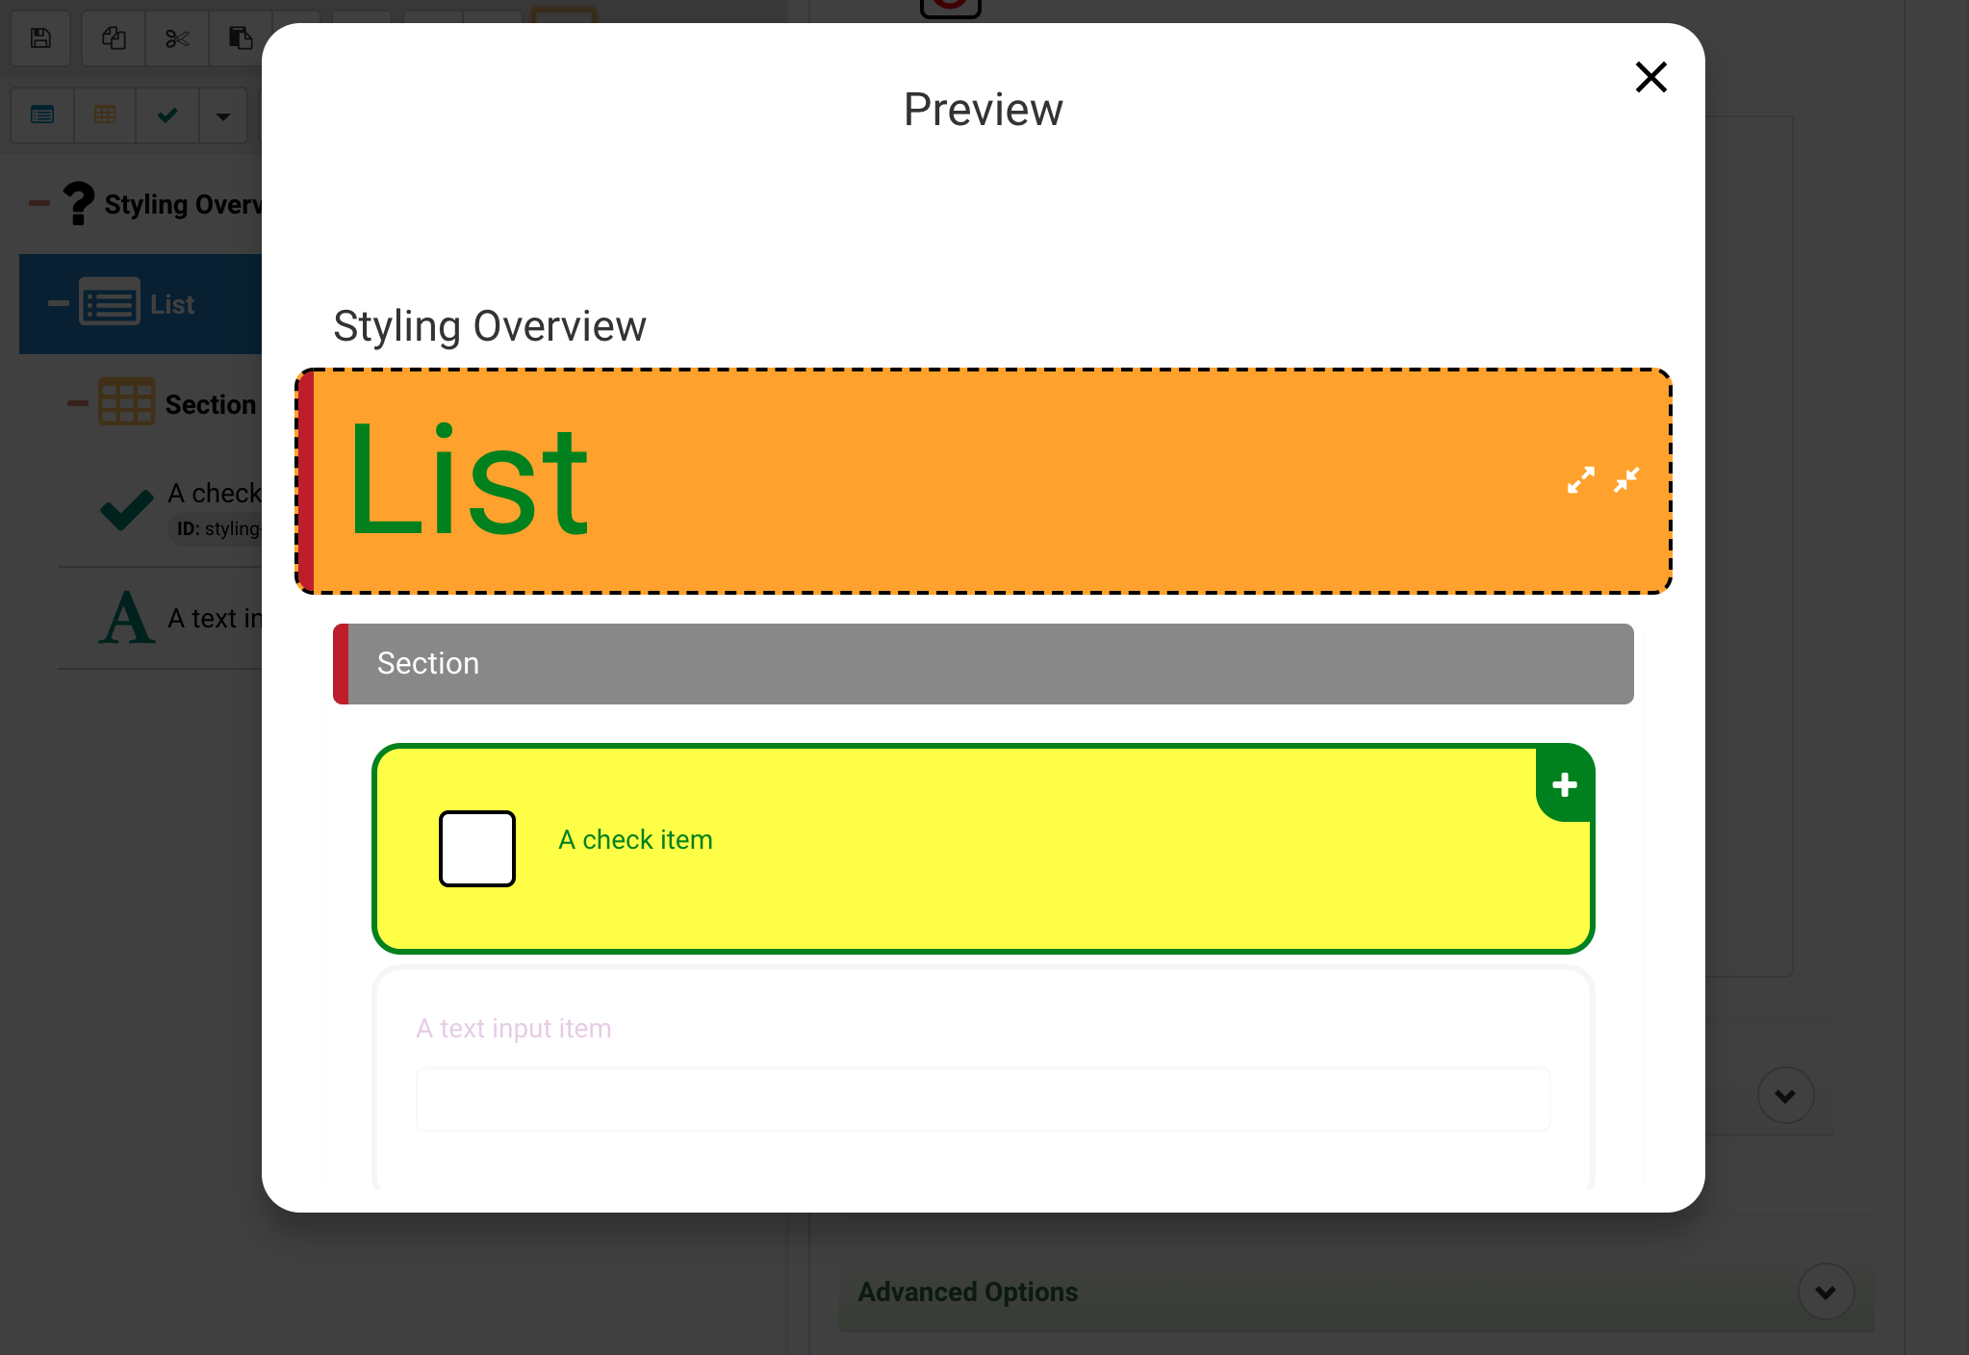The image size is (1969, 1355).
Task: Add a new List via toolbar icon
Action: (x=42, y=115)
